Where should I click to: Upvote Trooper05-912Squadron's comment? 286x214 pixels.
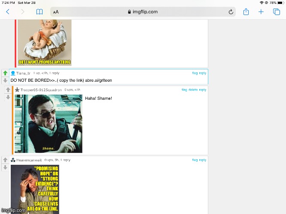(8, 89)
